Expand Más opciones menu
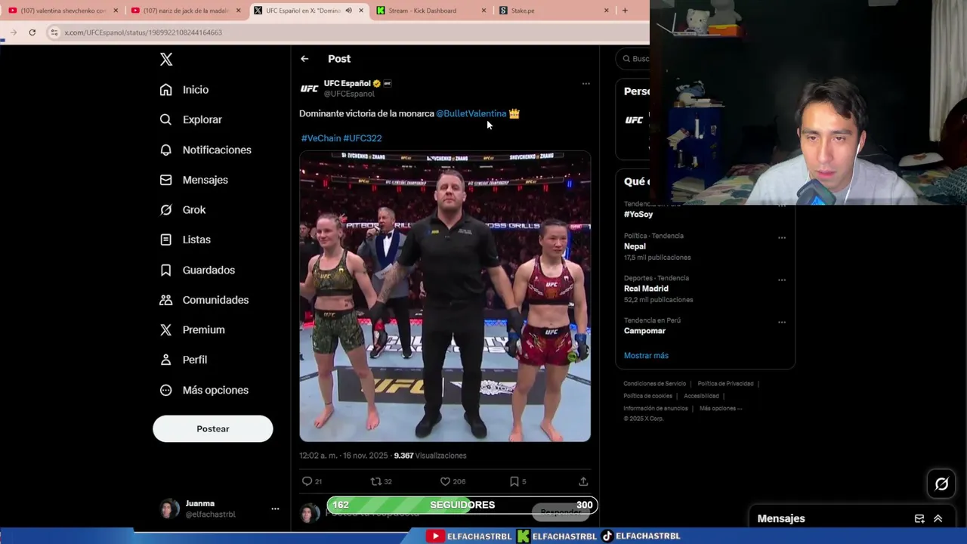Screen dimensions: 967x544 (x=204, y=390)
